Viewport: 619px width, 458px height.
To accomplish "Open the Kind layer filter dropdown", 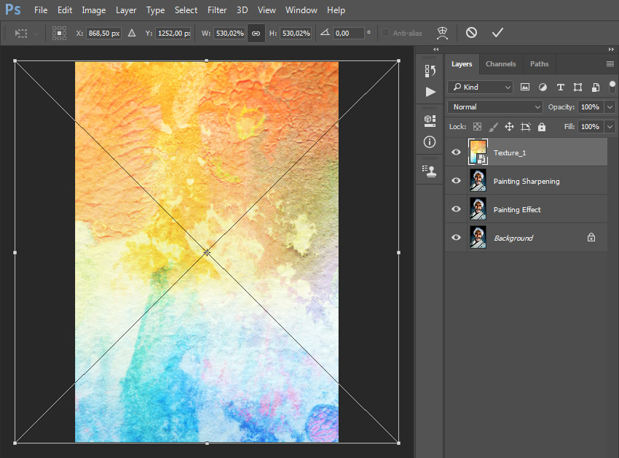I will point(481,87).
